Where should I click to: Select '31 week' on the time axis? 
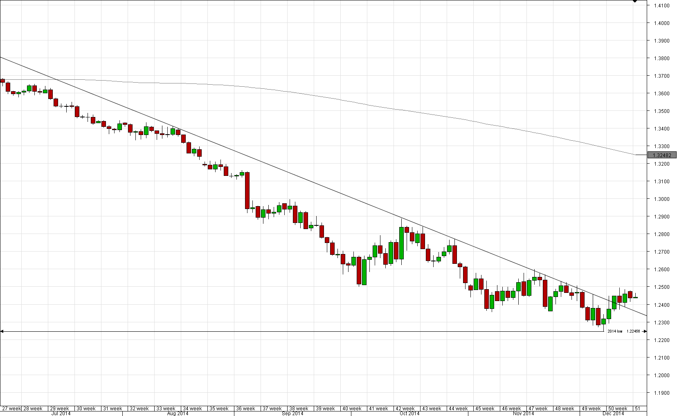pyautogui.click(x=112, y=408)
